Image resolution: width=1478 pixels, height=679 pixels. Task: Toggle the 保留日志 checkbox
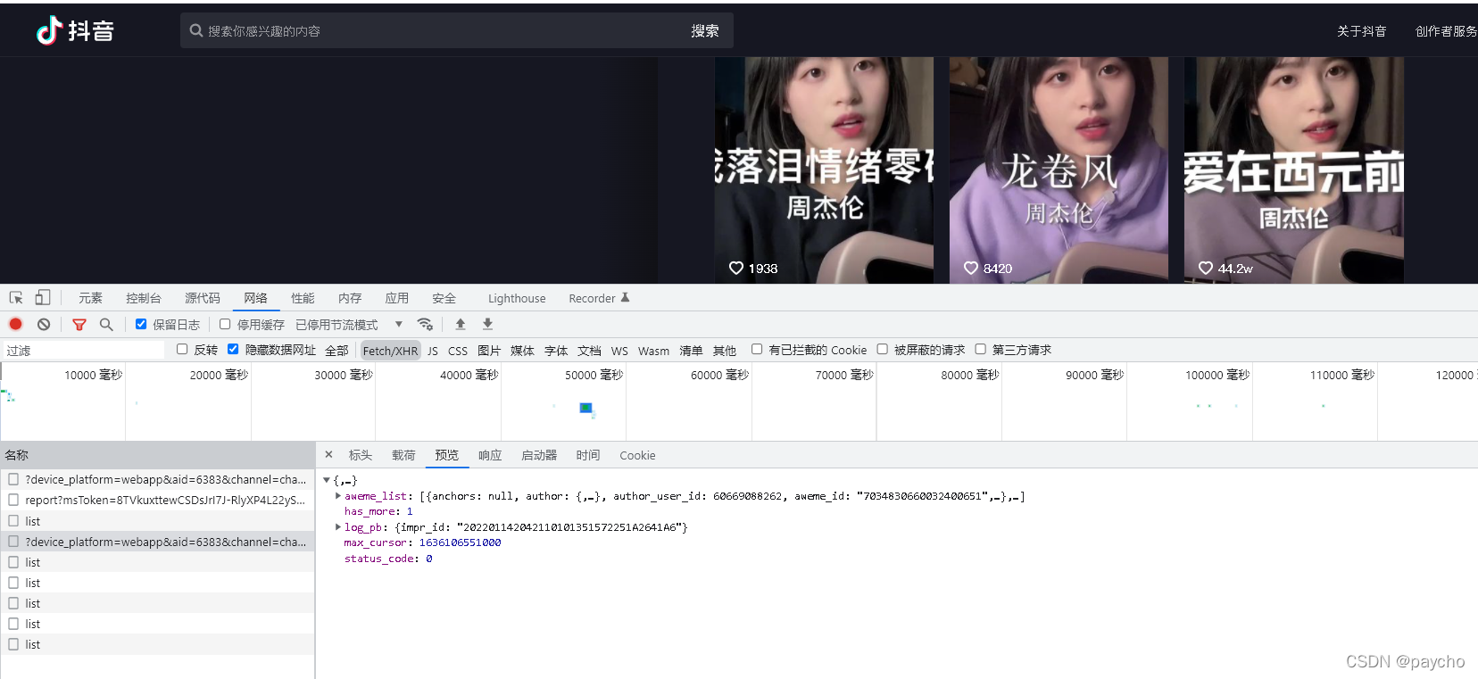(141, 324)
